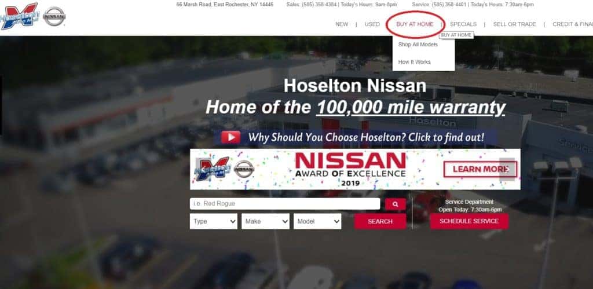Image resolution: width=593 pixels, height=289 pixels.
Task: Open the CREDIT & FINANCE menu
Action: pyautogui.click(x=573, y=24)
